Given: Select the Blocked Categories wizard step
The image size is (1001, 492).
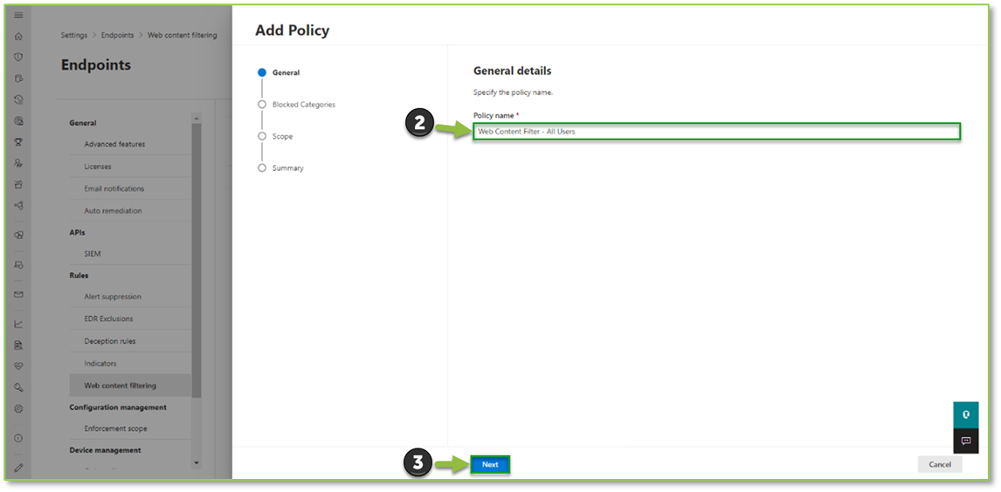Looking at the screenshot, I should pyautogui.click(x=303, y=105).
